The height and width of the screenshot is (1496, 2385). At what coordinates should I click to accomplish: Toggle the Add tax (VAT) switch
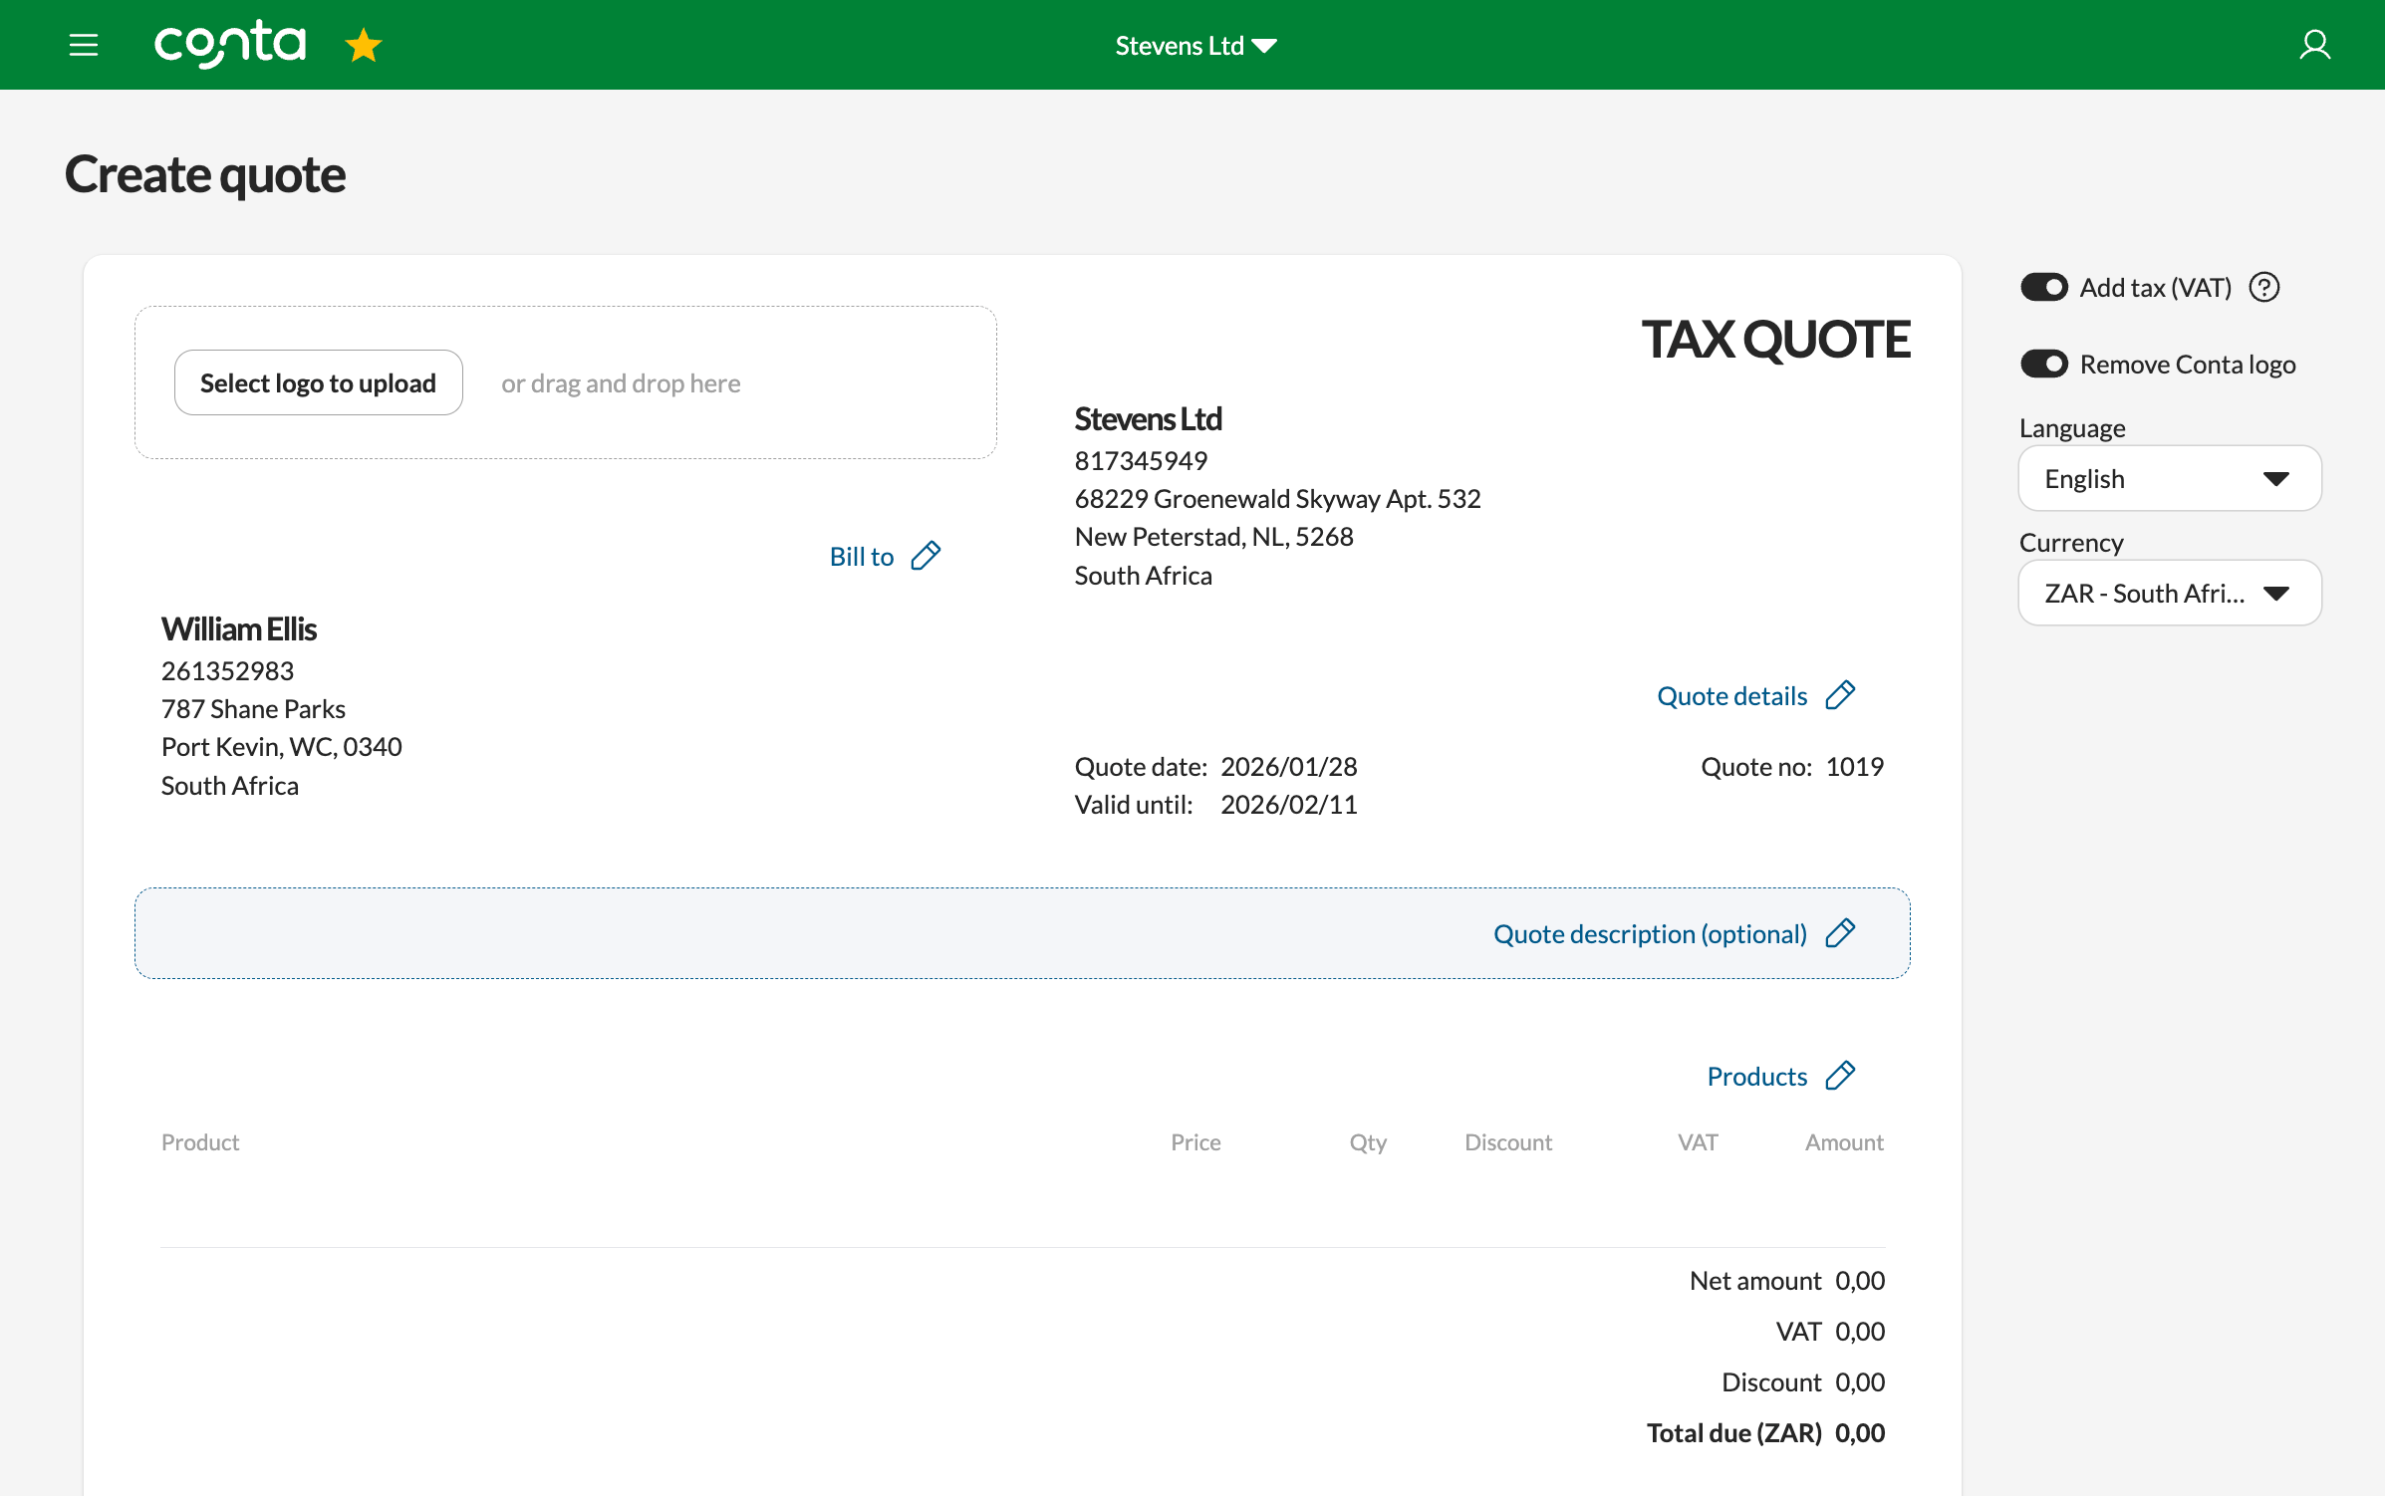(2043, 288)
